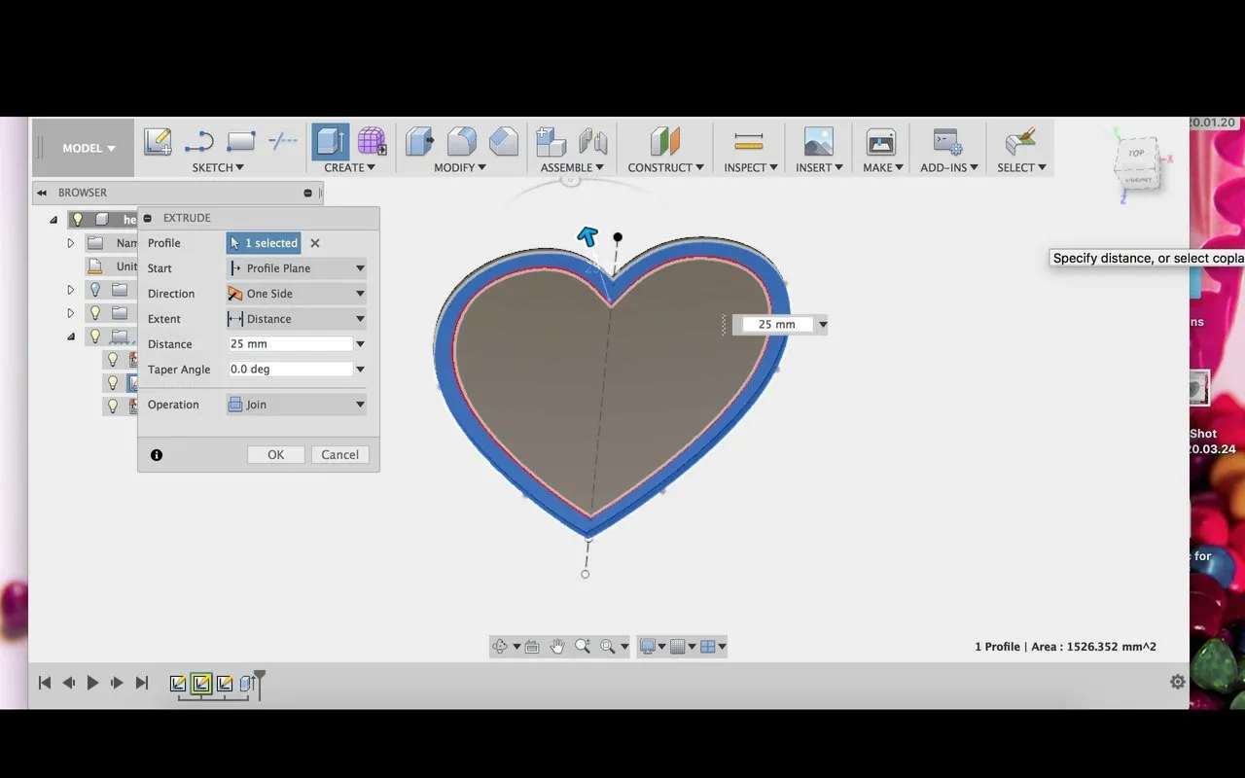Image resolution: width=1245 pixels, height=778 pixels.
Task: Open the SKETCH menu
Action: tap(218, 167)
